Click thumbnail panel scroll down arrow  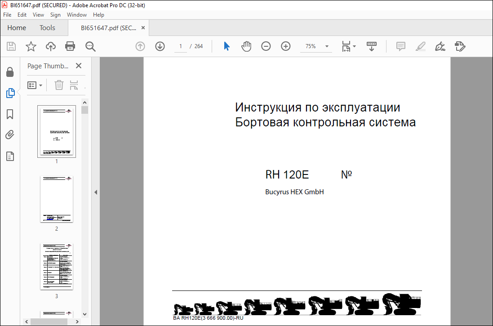point(84,314)
